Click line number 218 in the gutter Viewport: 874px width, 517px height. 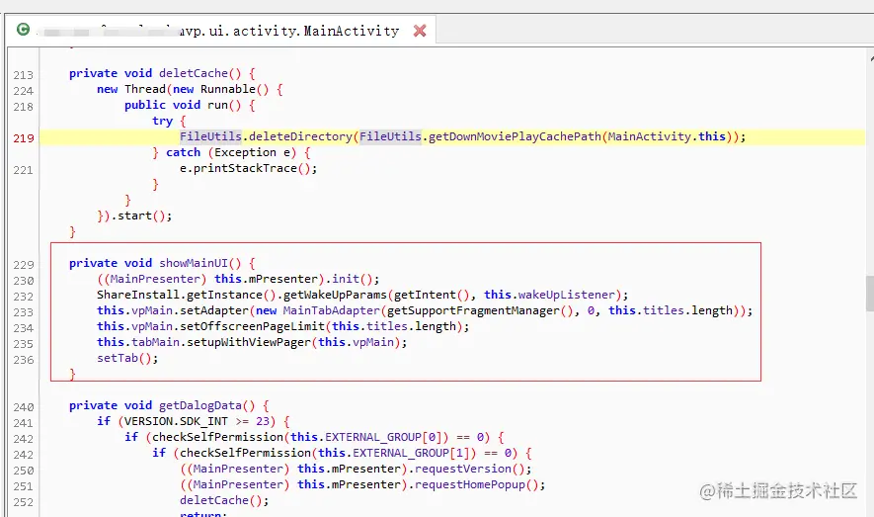pyautogui.click(x=24, y=107)
